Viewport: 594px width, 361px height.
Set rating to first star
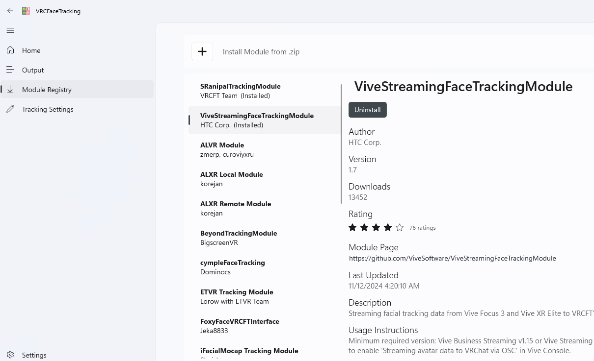pos(352,227)
